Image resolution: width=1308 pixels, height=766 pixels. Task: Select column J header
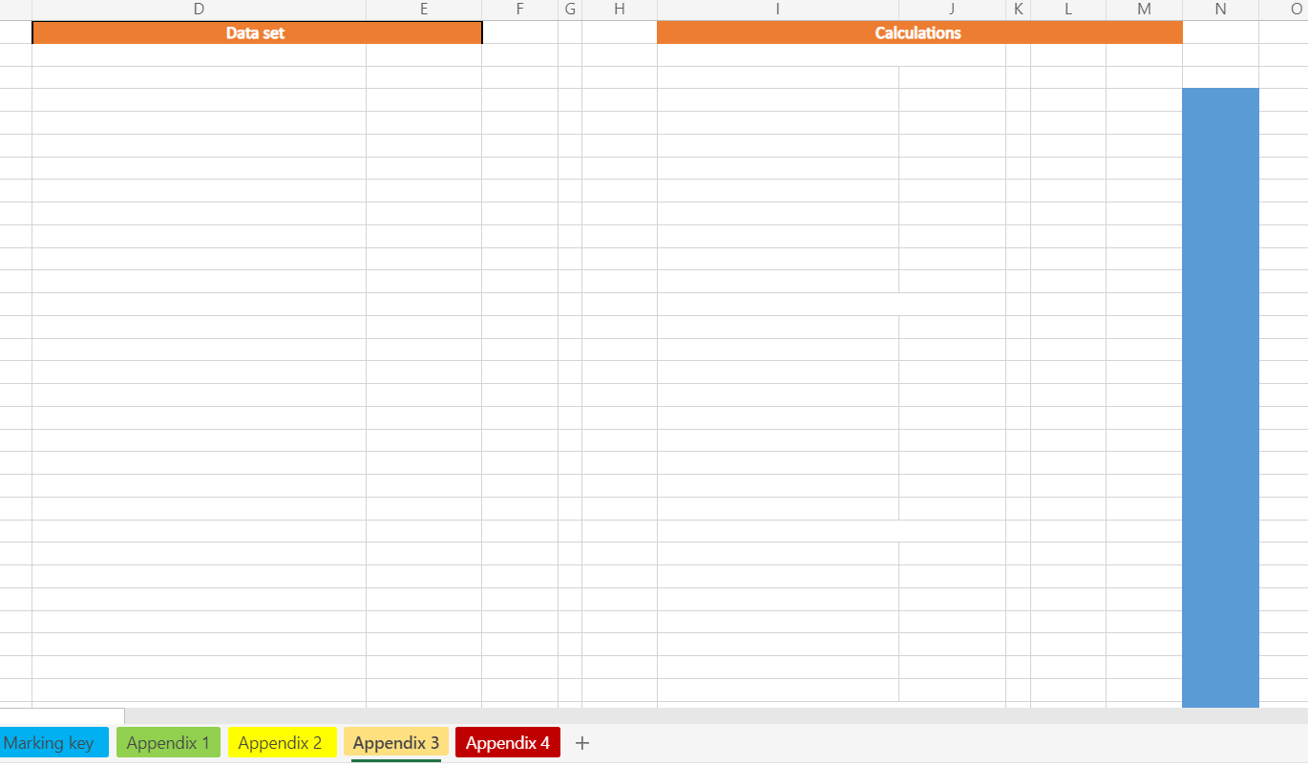tap(952, 10)
